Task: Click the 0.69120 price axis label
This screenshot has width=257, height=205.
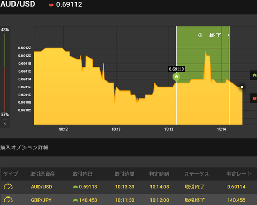Action: coord(25,56)
